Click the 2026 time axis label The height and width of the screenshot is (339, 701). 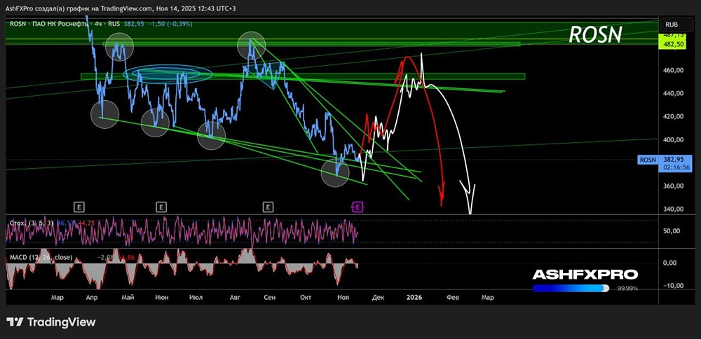(414, 298)
